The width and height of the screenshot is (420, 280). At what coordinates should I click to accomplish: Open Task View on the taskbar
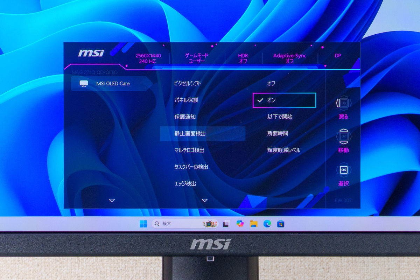click(226, 224)
